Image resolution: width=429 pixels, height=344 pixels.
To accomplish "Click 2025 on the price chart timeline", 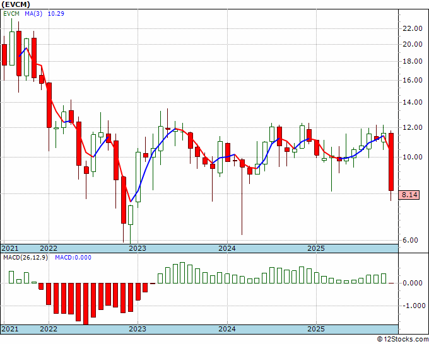I will point(316,248).
